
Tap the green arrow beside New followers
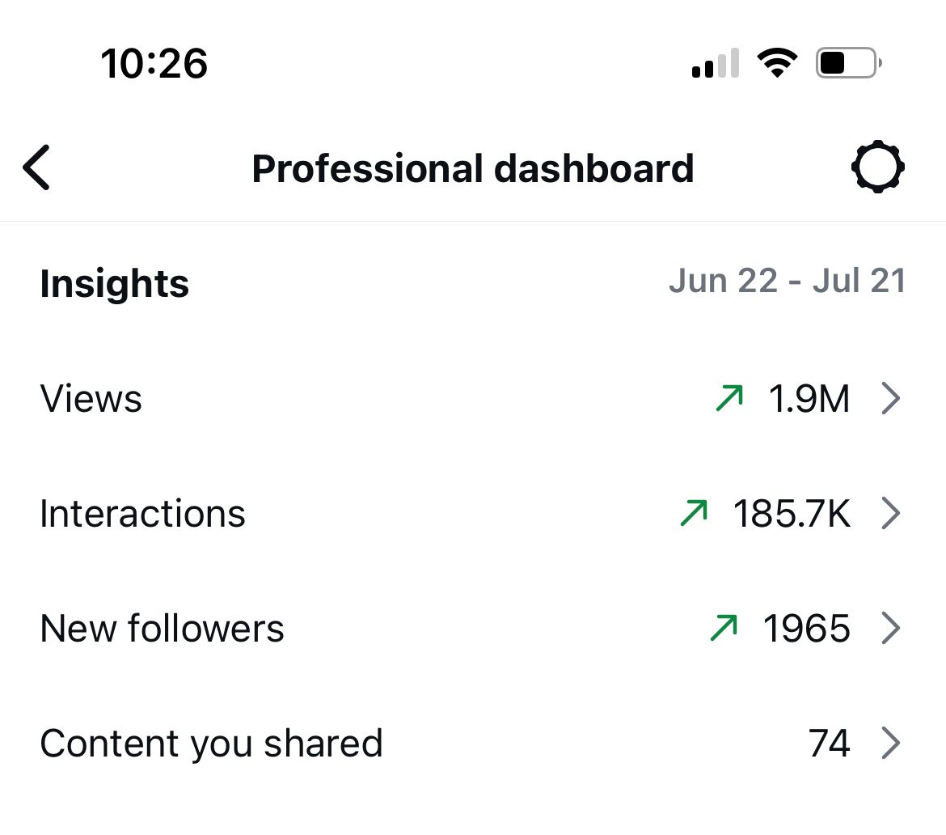tap(724, 628)
